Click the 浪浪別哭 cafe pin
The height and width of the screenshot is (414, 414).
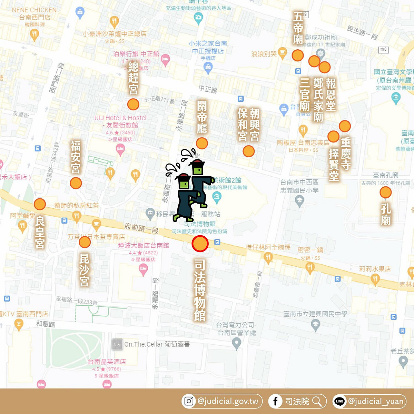pyautogui.click(x=283, y=53)
